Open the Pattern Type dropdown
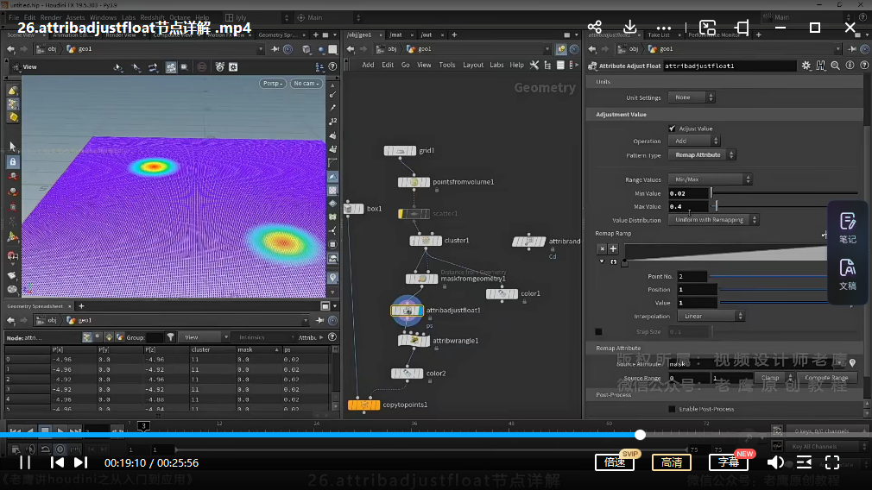 (x=702, y=155)
